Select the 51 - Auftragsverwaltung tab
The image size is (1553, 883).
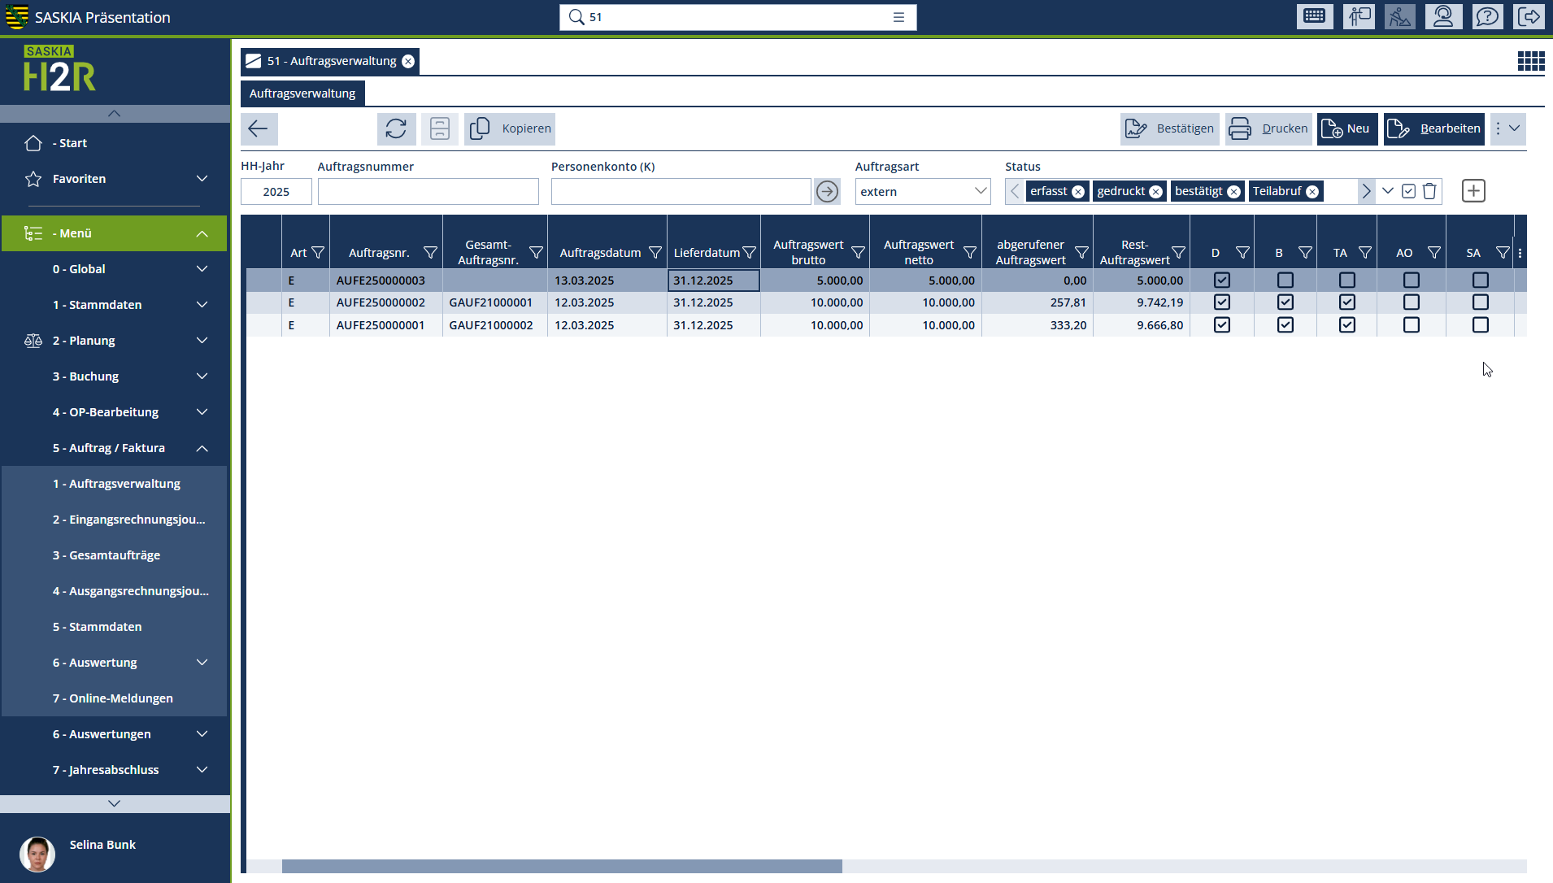[331, 61]
